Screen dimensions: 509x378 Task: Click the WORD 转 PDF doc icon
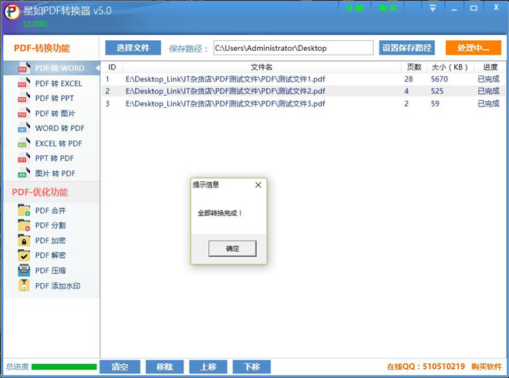coord(24,127)
